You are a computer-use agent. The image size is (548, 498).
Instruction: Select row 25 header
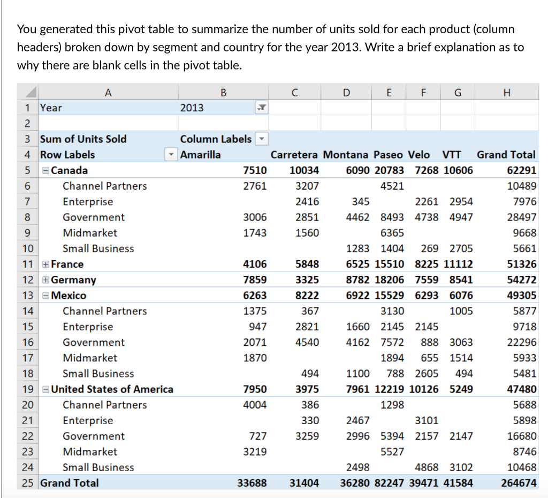tap(27, 483)
